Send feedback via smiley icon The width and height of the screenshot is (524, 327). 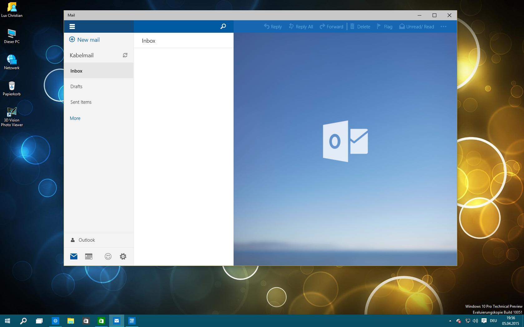[x=108, y=256]
